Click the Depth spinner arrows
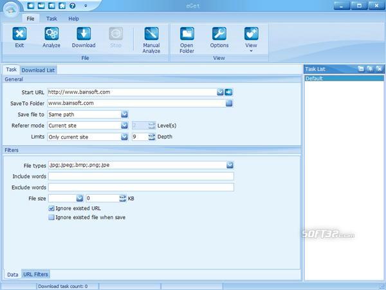Viewport: 386px width, 290px height. [152, 137]
